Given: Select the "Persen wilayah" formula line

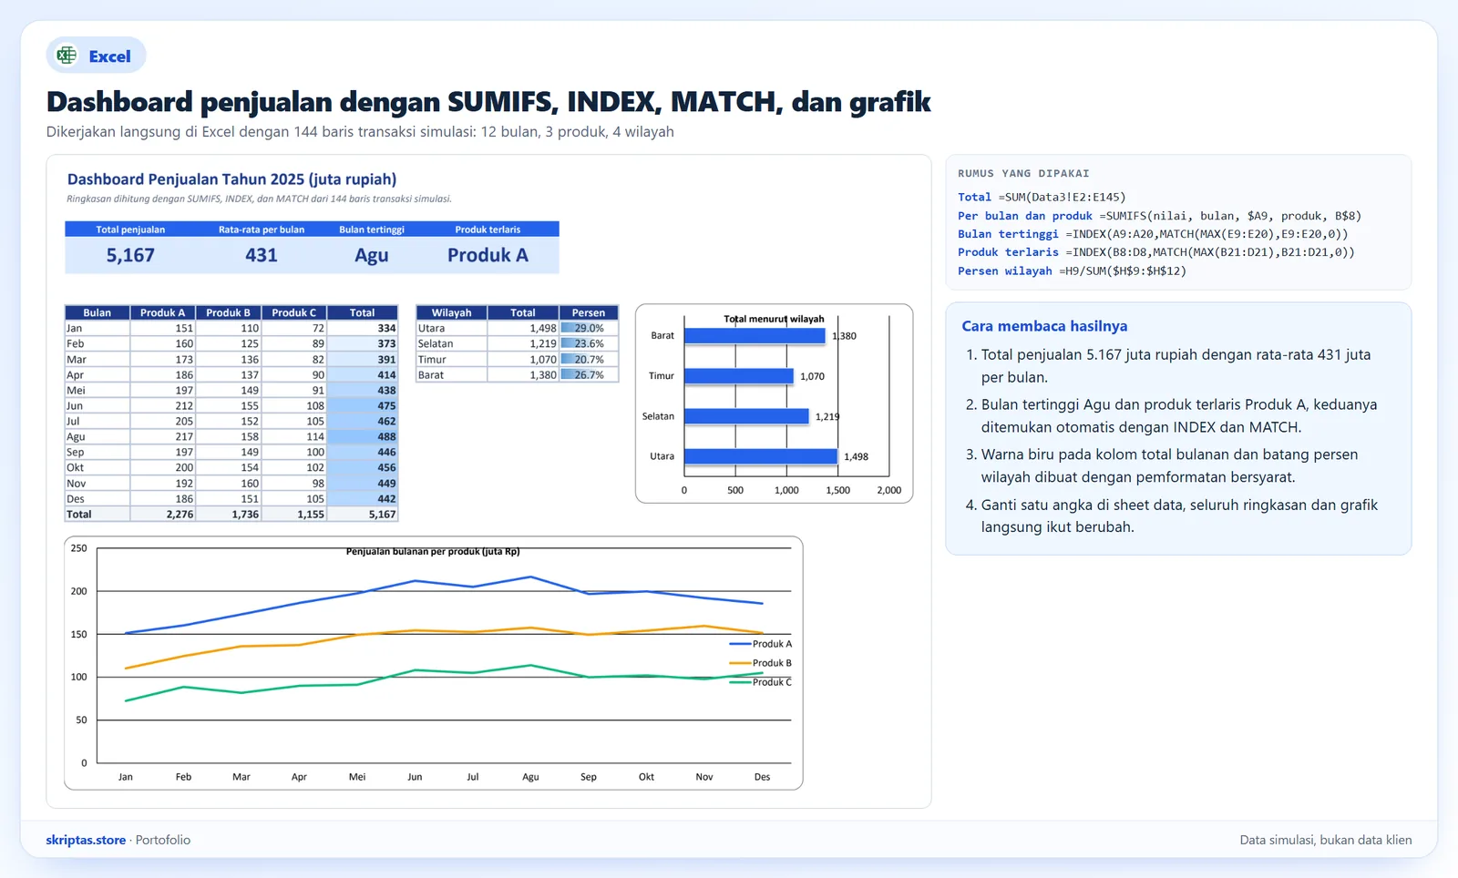Looking at the screenshot, I should tap(1072, 271).
